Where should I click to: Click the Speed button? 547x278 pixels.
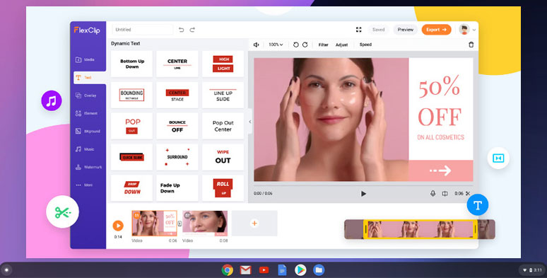[x=365, y=45]
